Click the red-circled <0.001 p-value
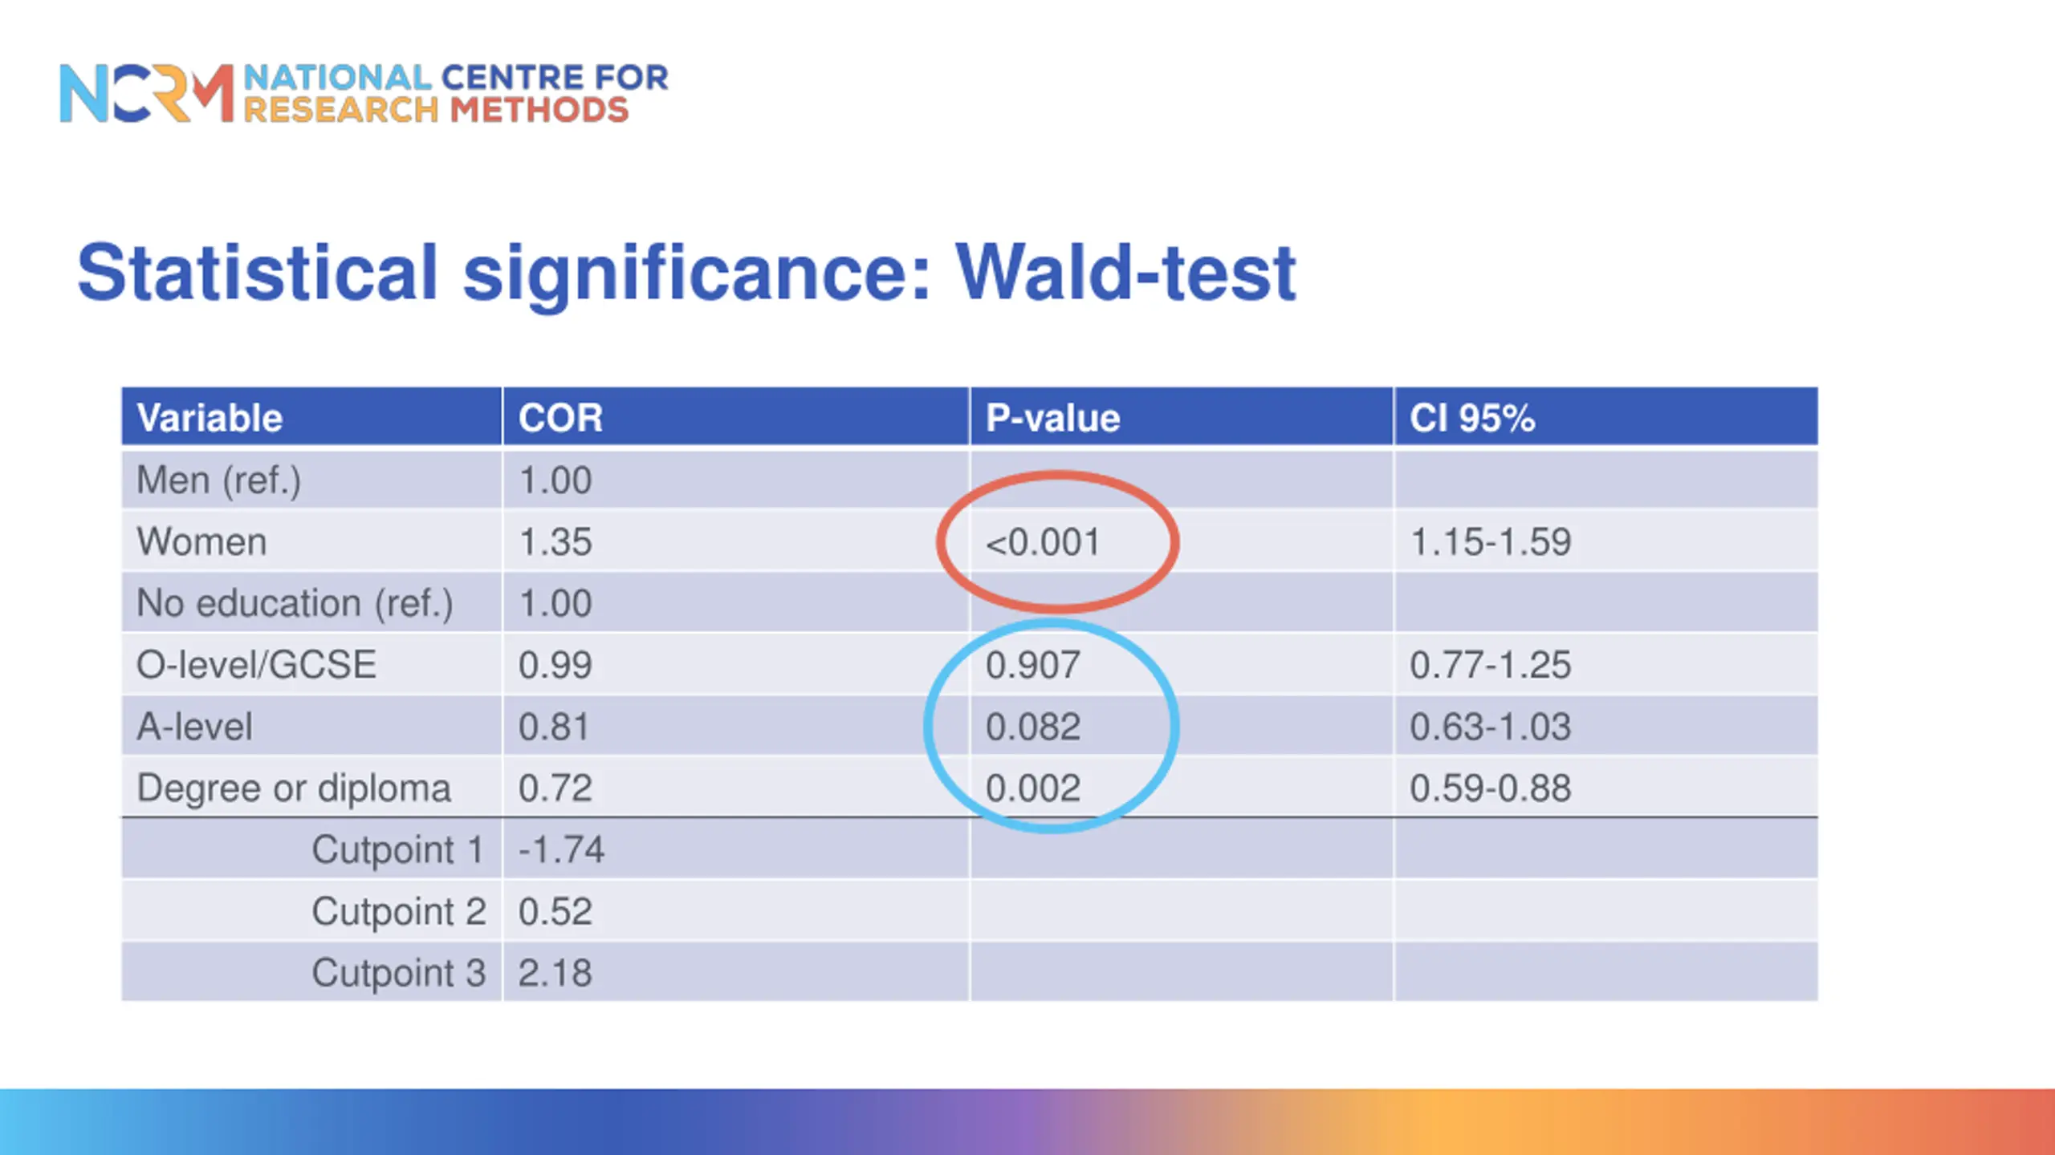Image resolution: width=2055 pixels, height=1155 pixels. [1043, 542]
